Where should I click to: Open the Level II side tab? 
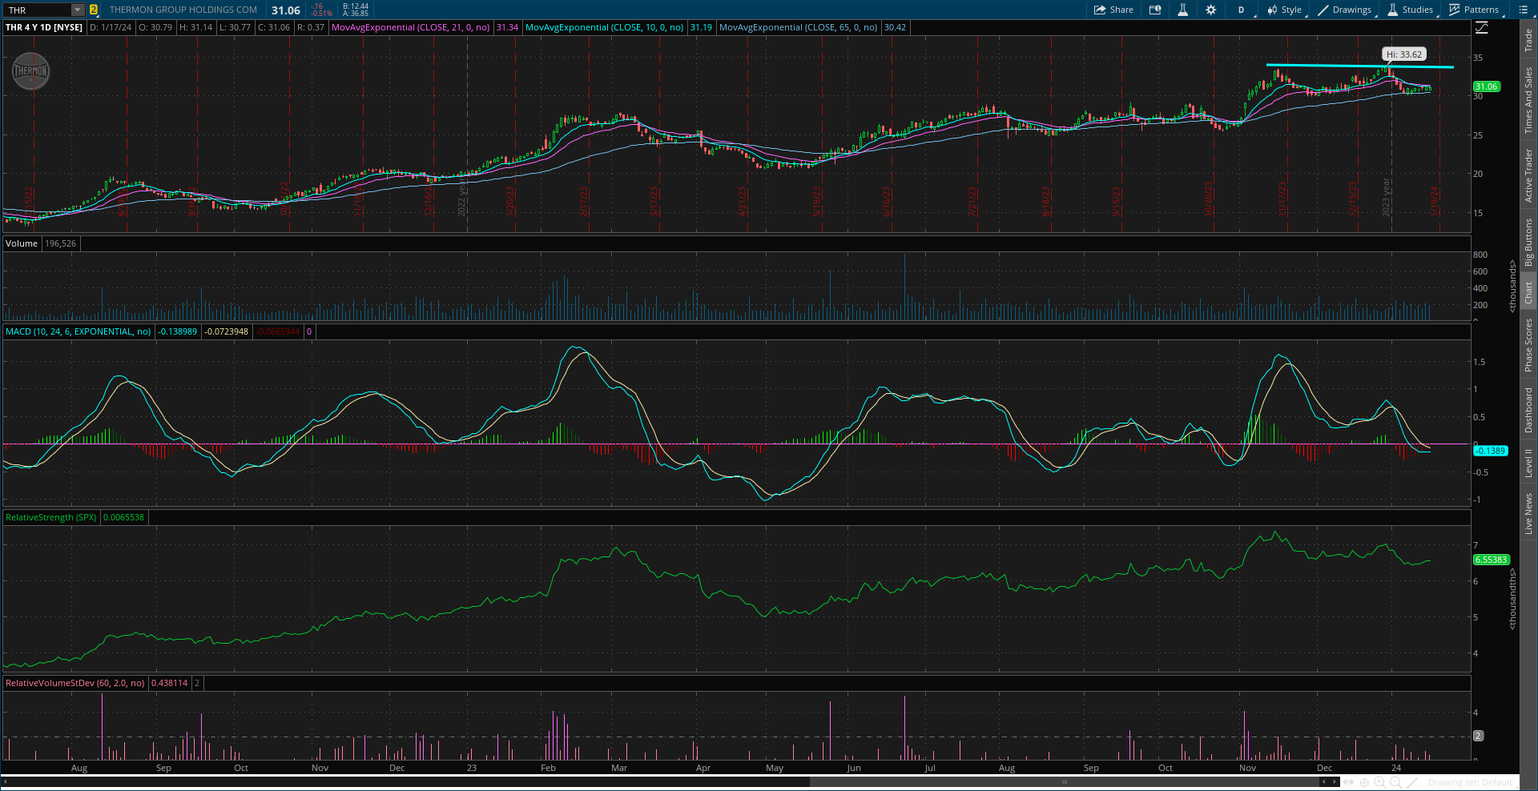(x=1528, y=463)
